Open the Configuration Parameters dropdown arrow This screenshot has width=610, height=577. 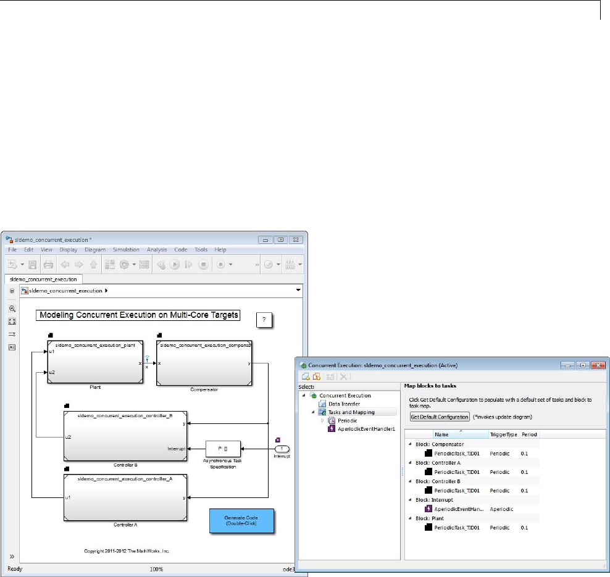click(134, 265)
